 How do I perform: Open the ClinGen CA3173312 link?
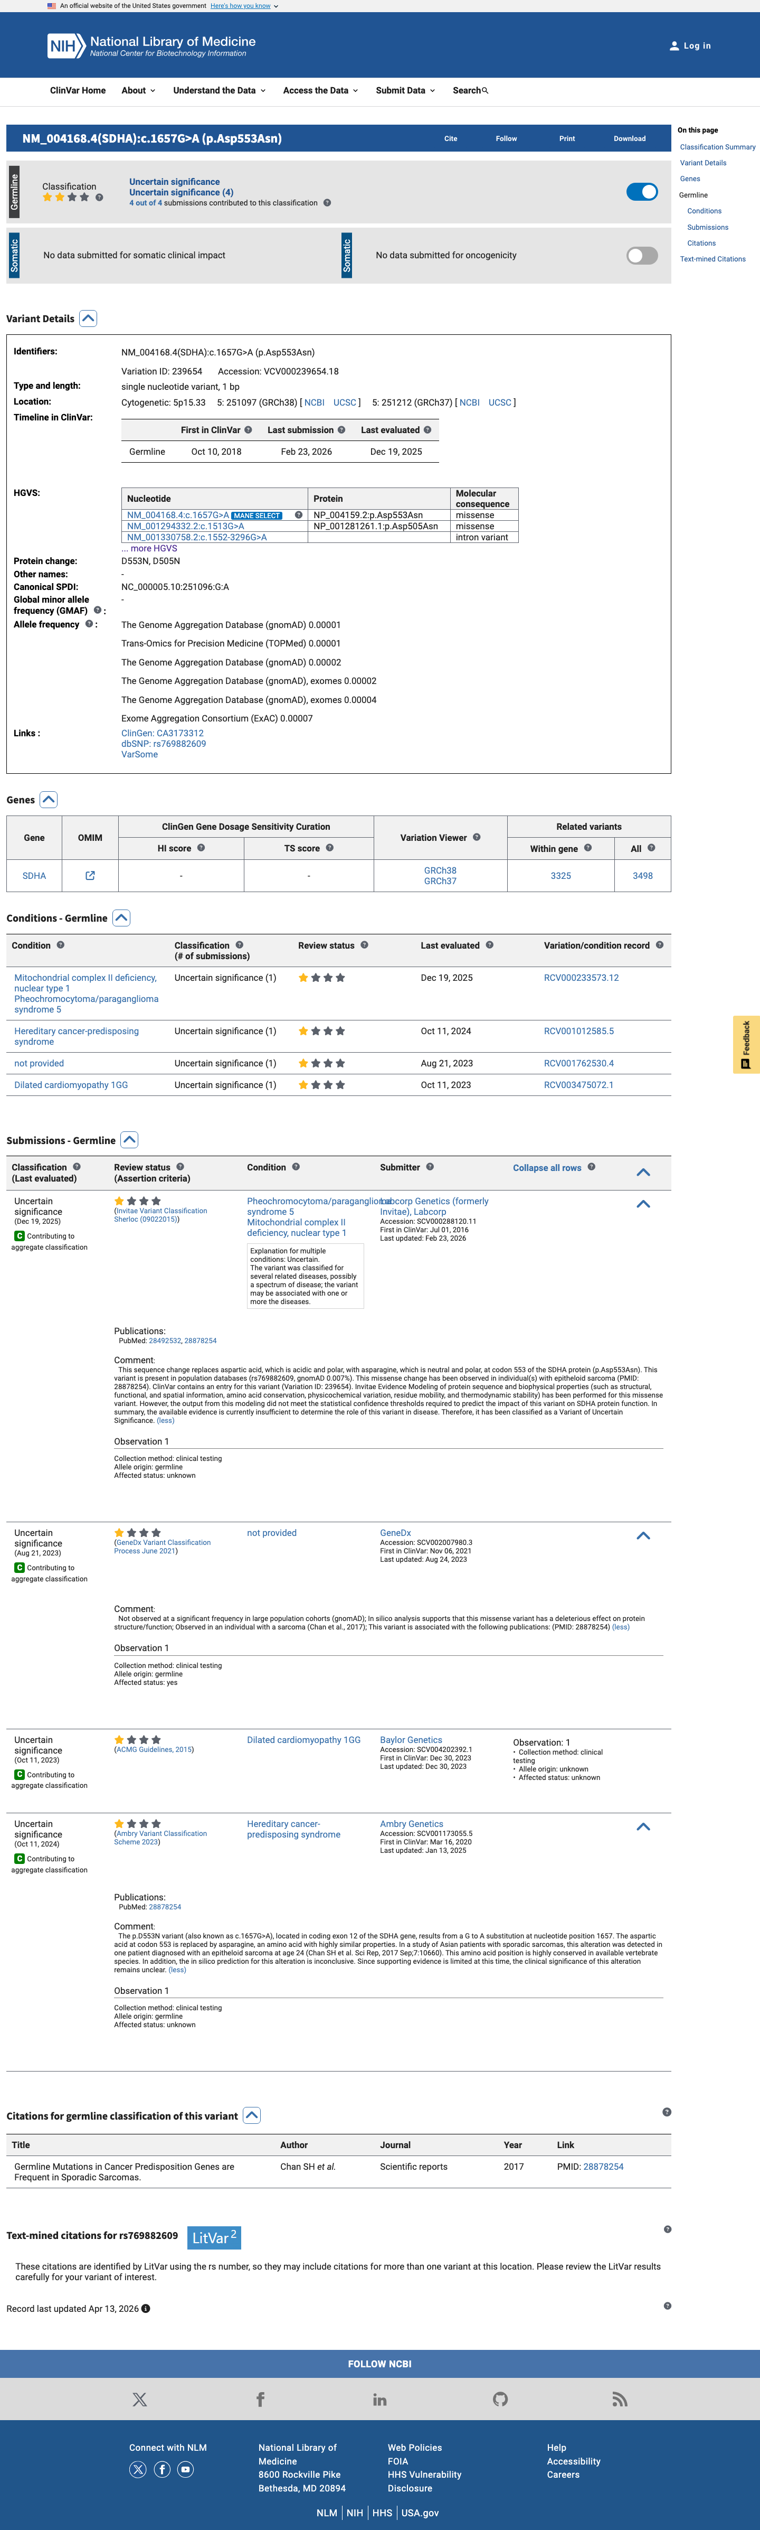163,733
